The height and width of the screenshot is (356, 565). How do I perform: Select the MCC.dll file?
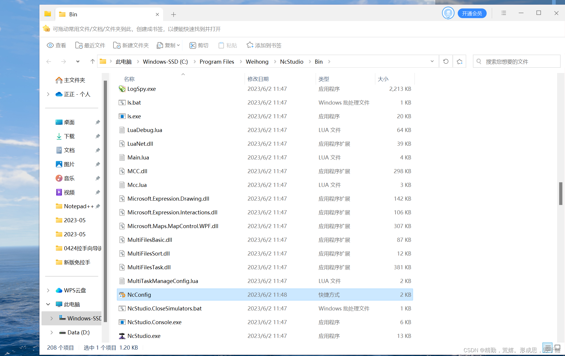coord(265,171)
